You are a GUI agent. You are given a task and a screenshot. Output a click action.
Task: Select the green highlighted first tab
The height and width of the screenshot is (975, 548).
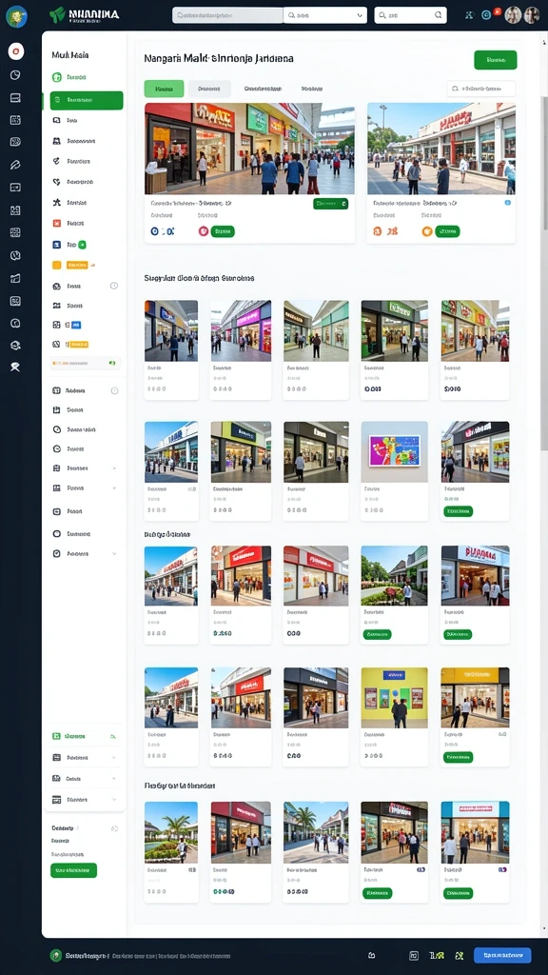point(164,89)
